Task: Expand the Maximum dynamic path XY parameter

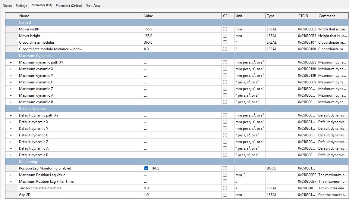Action: click(x=11, y=62)
